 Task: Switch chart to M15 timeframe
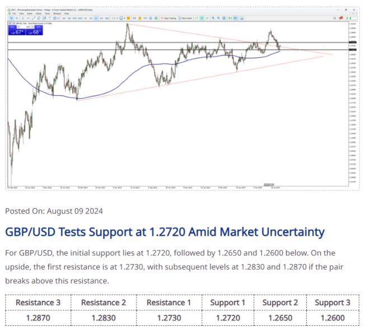pos(74,18)
